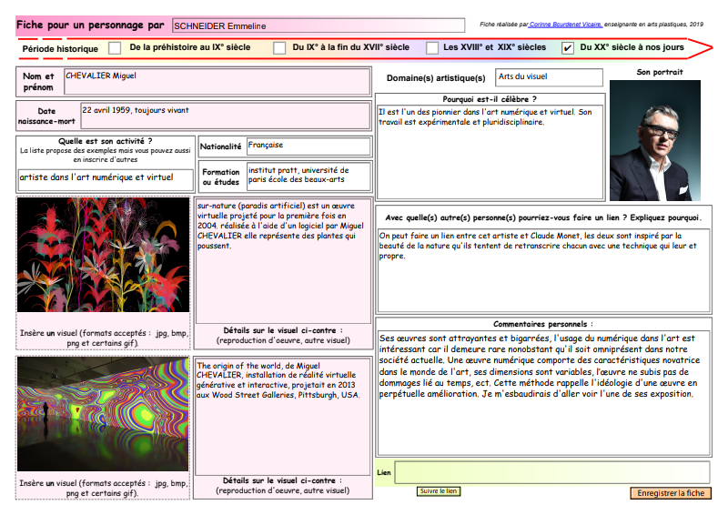Check the 'De la préhistoire au IX° siècle' box
The height and width of the screenshot is (515, 728).
pyautogui.click(x=115, y=47)
